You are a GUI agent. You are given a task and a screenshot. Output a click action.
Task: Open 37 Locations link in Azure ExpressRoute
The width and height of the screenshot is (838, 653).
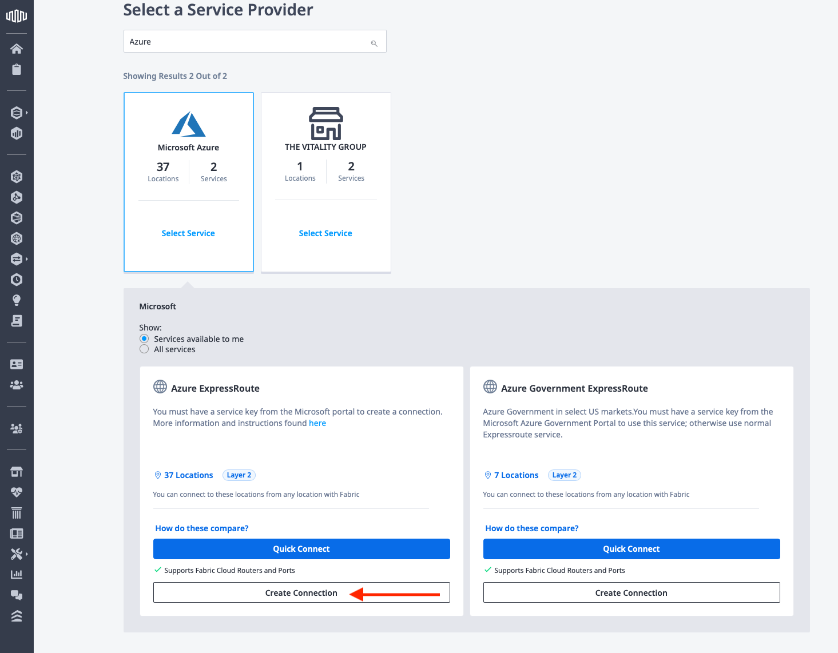188,475
